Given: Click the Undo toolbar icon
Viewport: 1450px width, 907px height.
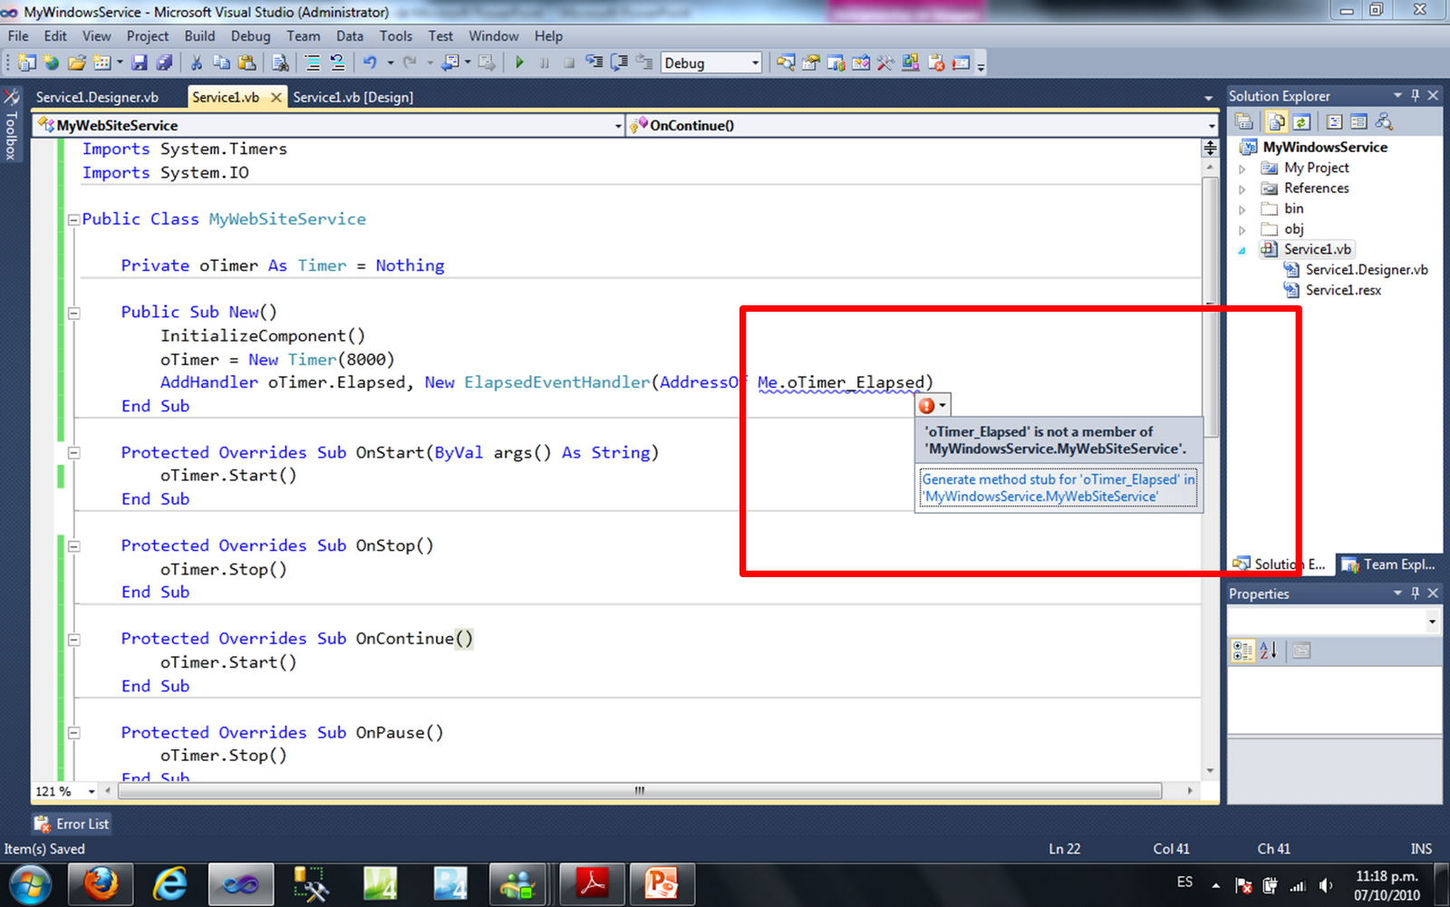Looking at the screenshot, I should 371,63.
